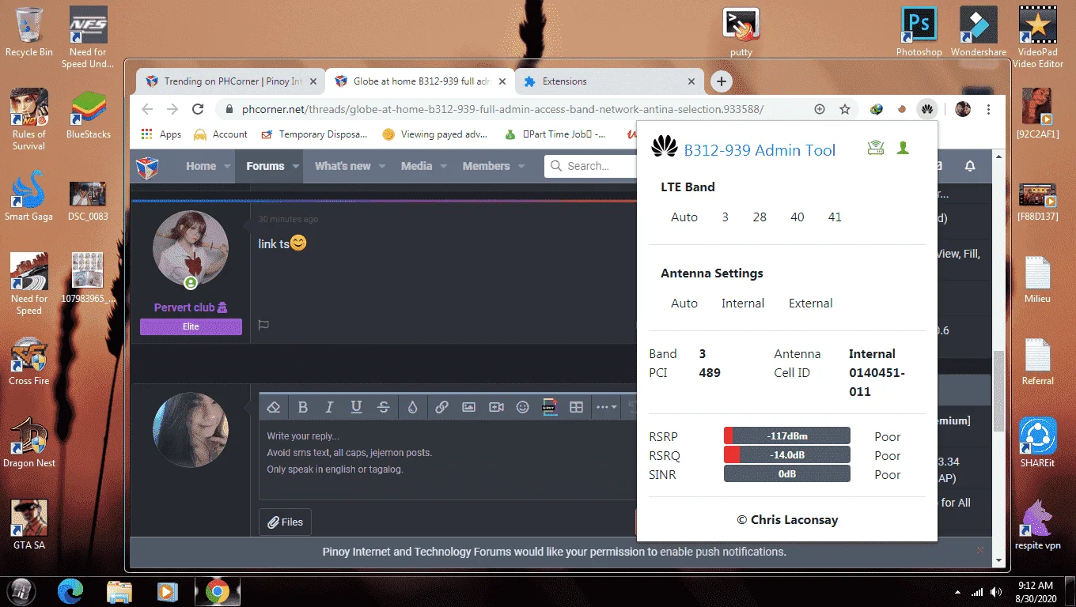Click the Files attach button
This screenshot has height=607, width=1076.
tap(286, 522)
